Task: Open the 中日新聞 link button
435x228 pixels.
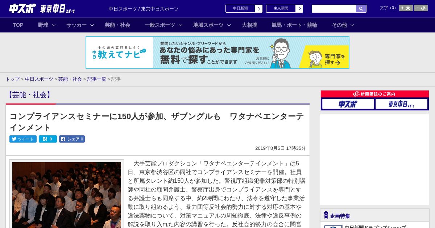Action: point(240,9)
